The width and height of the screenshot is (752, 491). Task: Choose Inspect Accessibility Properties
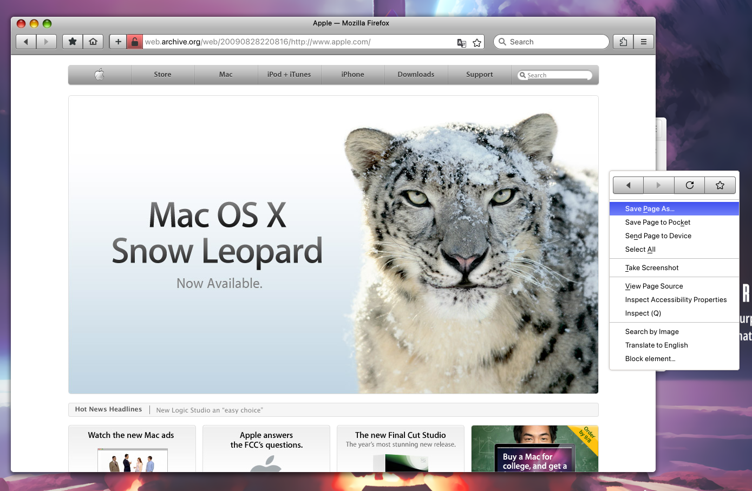[674, 299]
